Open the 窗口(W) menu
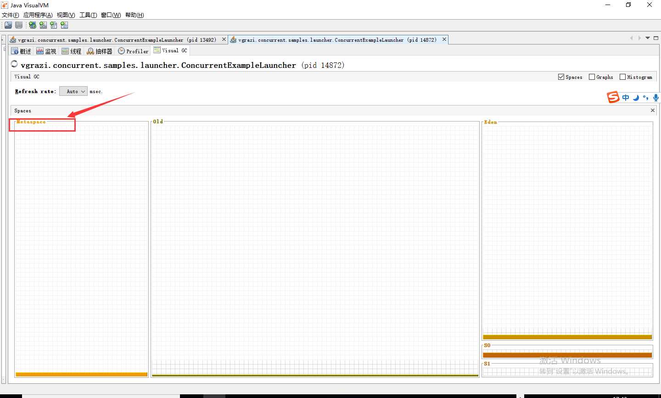This screenshot has width=661, height=398. click(x=111, y=15)
